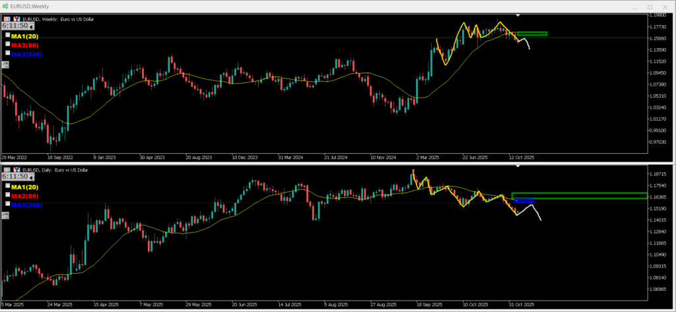The image size is (676, 312).
Task: Toggle the MA2(80) checkbox on the weekly chart
Action: coord(8,44)
